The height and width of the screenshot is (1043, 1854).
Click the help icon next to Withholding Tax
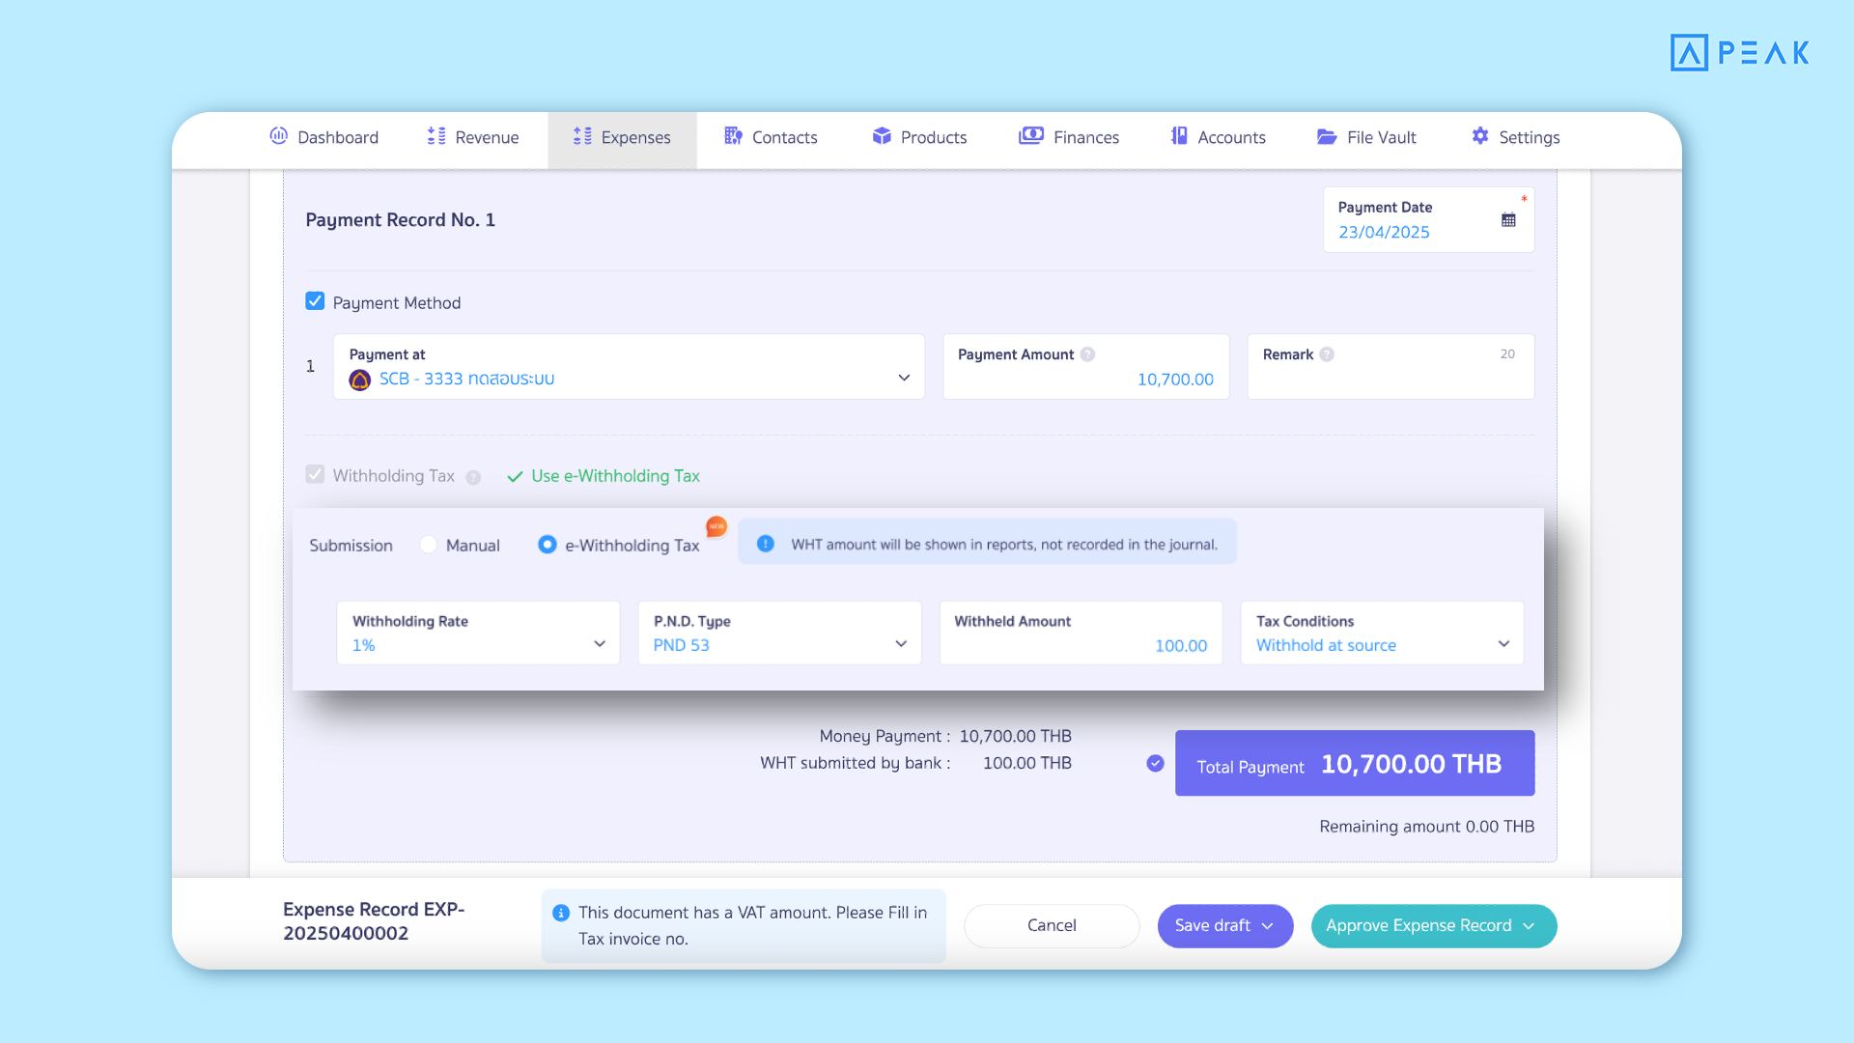click(x=472, y=477)
